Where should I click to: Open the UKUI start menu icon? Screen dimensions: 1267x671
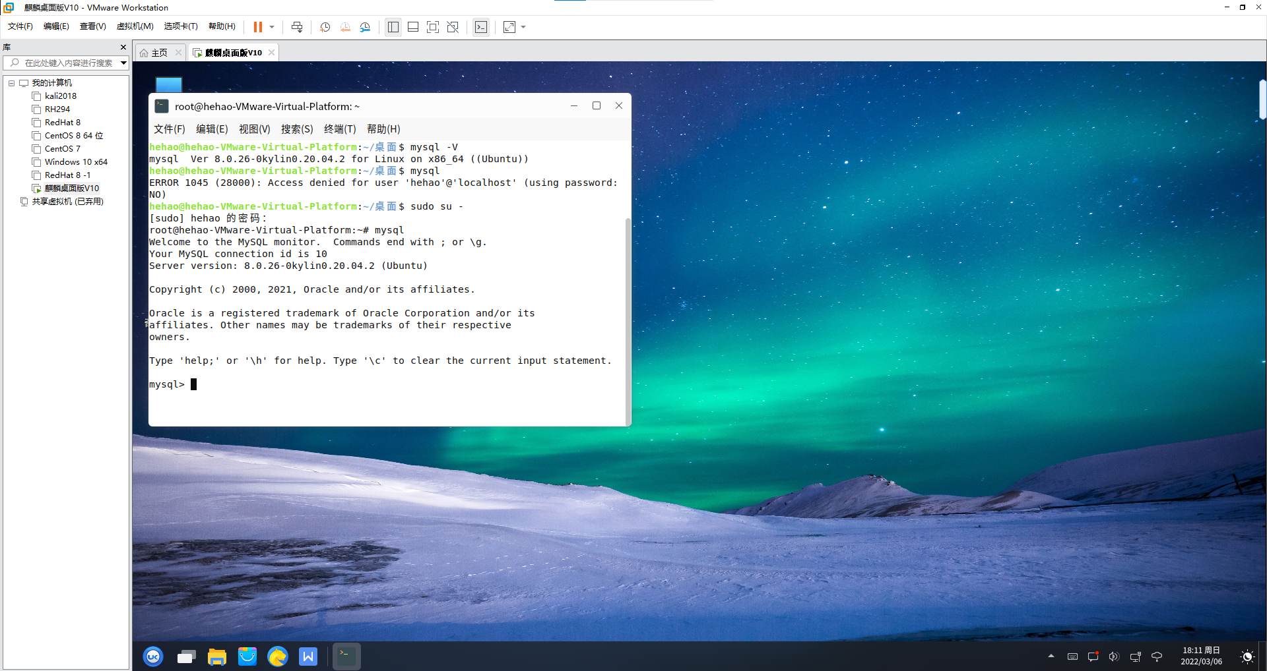[153, 656]
